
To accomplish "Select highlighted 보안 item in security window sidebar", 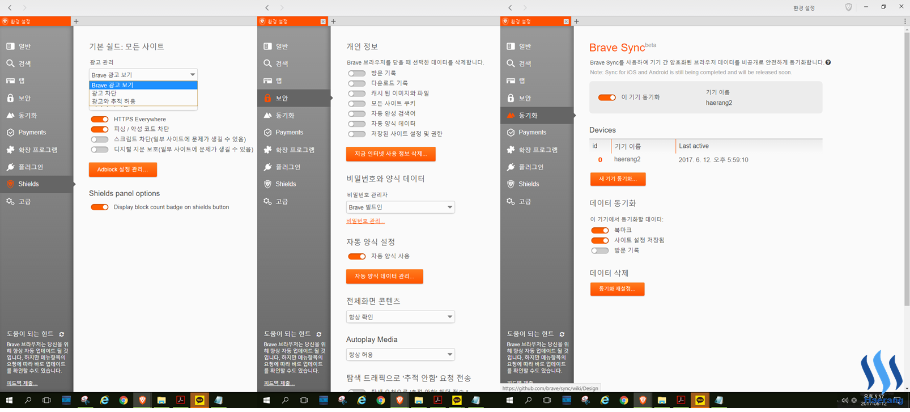I will tap(294, 98).
